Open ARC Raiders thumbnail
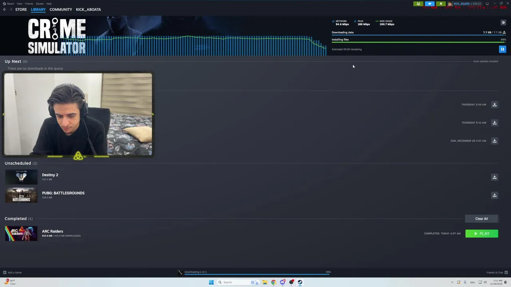Viewport: 511px width, 287px height. point(21,234)
